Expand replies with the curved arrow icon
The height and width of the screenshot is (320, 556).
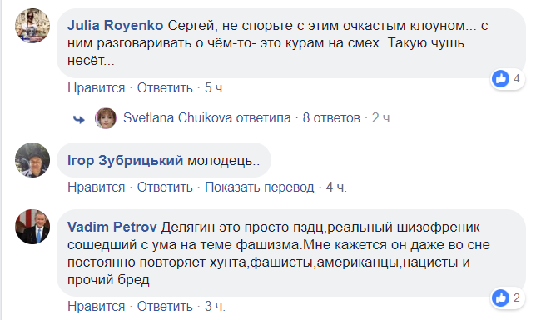pos(79,119)
